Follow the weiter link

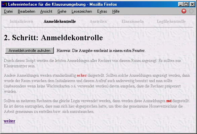point(9,121)
